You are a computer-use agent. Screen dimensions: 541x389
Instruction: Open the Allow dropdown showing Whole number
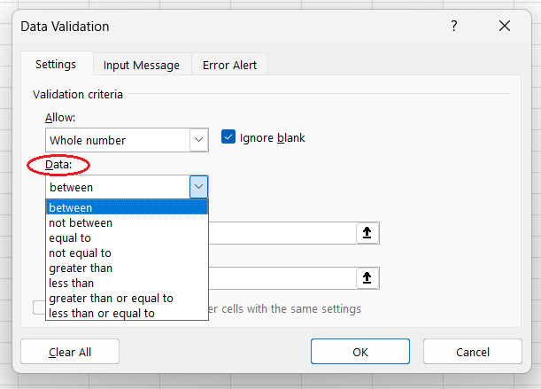[198, 140]
